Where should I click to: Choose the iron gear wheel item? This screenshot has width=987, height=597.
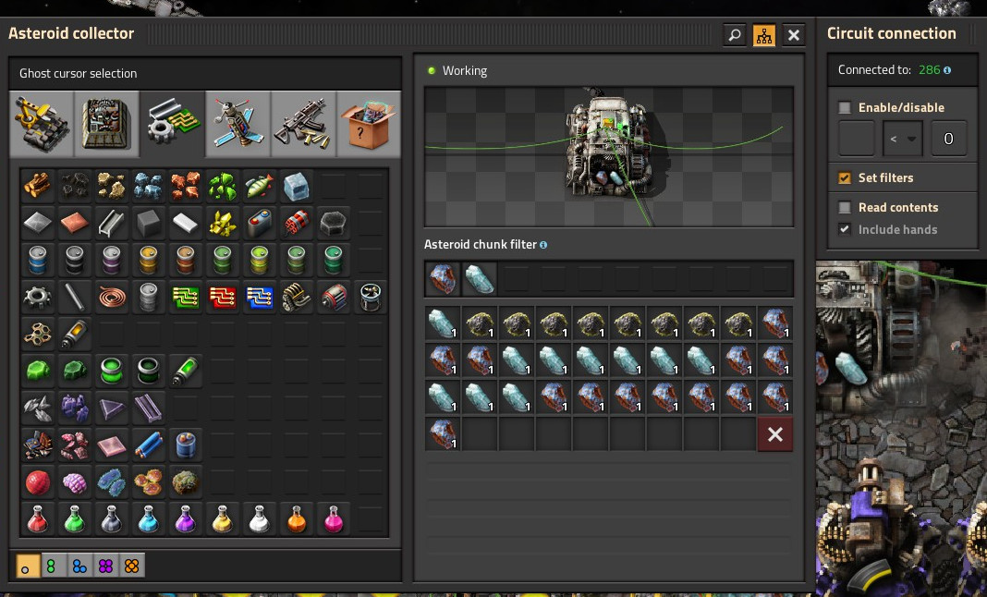[38, 297]
